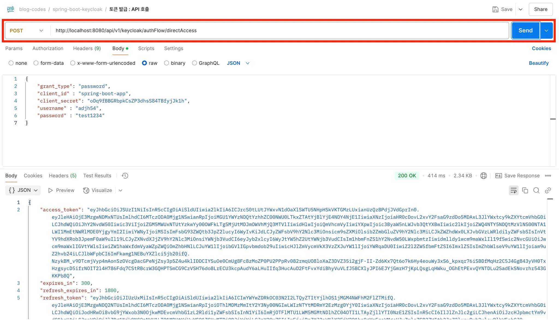Toggle word wrap in response

click(513, 190)
